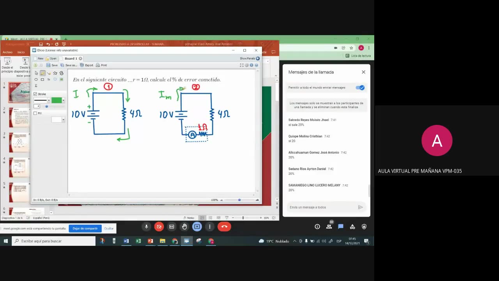Open the Archivo menu in PowerPoint
The height and width of the screenshot is (281, 499).
pyautogui.click(x=7, y=52)
